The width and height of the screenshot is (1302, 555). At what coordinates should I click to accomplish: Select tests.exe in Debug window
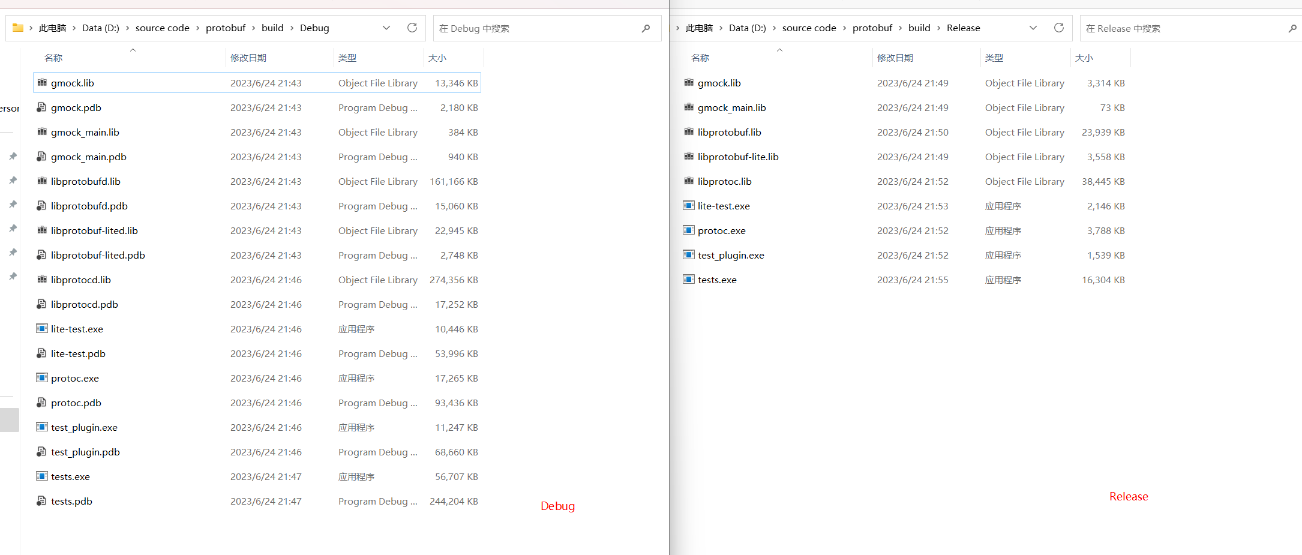coord(70,476)
